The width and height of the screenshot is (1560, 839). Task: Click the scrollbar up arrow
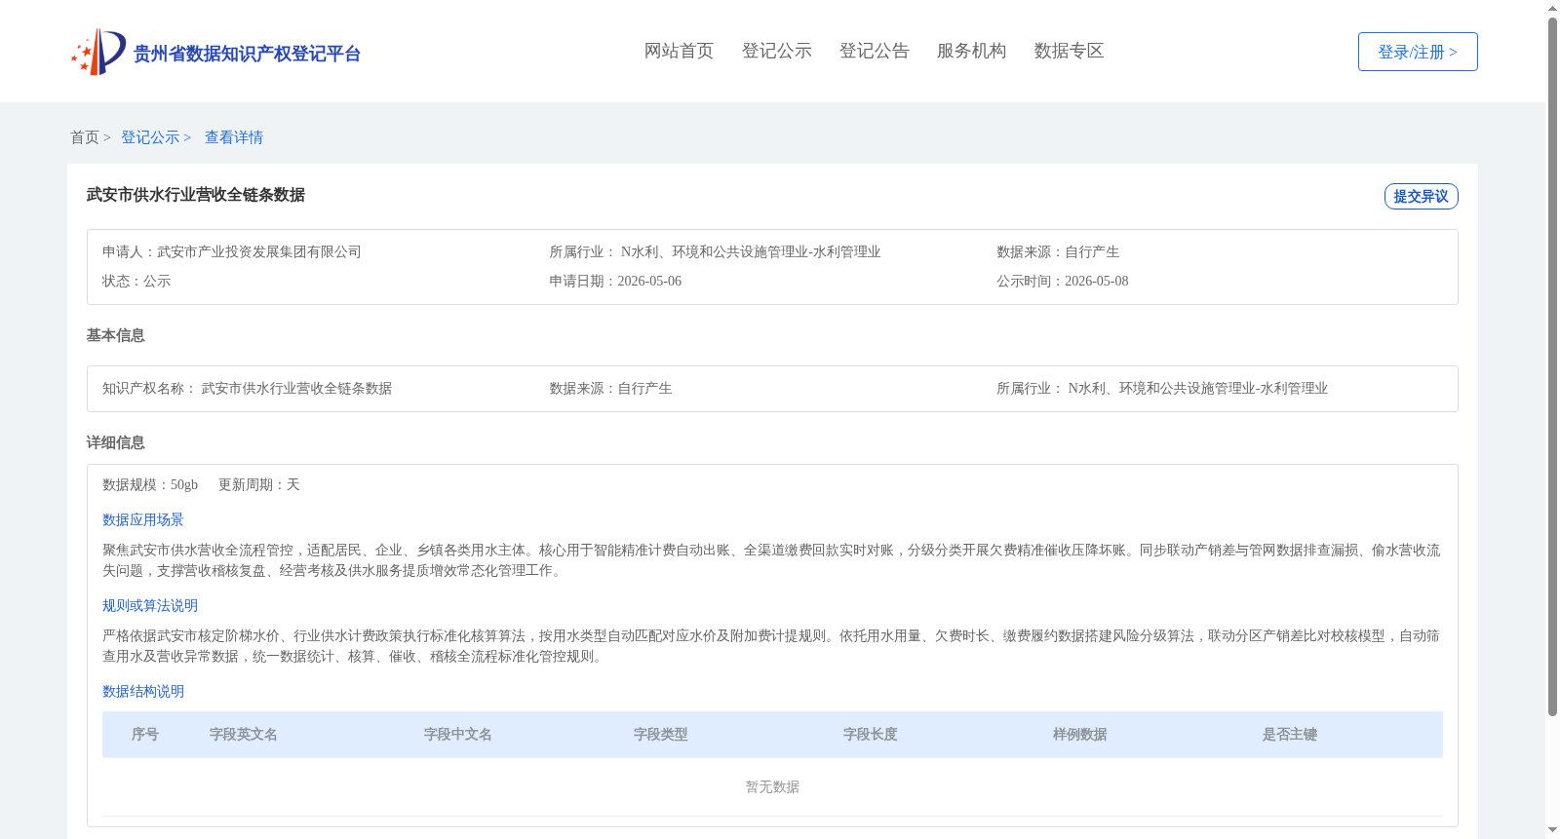(1552, 8)
